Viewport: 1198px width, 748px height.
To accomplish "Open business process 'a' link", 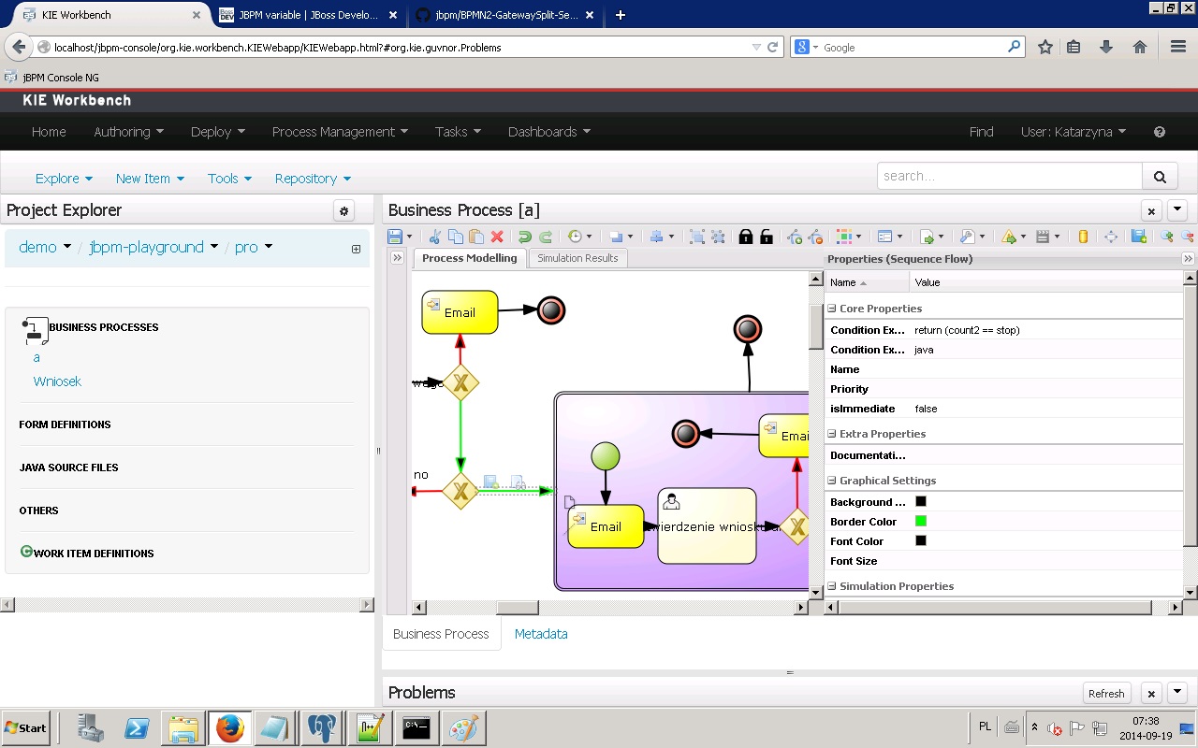I will 37,357.
